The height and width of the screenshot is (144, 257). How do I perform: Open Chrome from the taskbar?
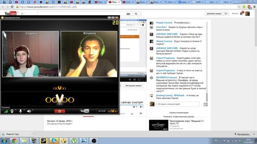tap(14, 141)
